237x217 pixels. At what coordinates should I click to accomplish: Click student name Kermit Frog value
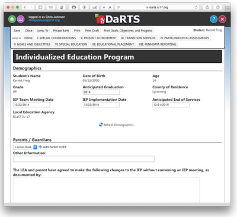pyautogui.click(x=21, y=81)
